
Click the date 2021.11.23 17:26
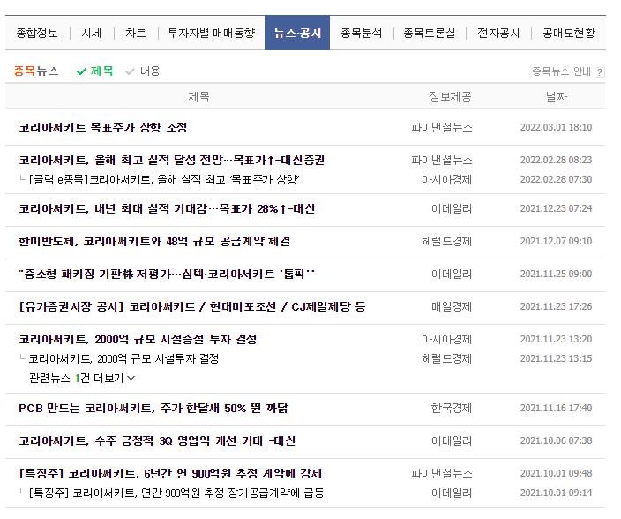(x=556, y=306)
